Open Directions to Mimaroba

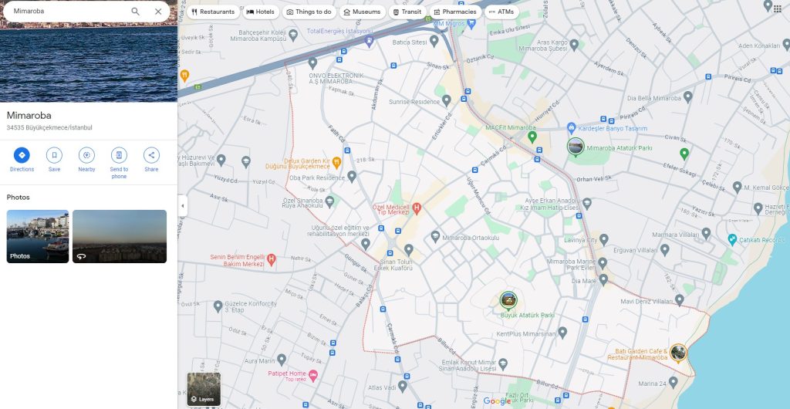[22, 155]
